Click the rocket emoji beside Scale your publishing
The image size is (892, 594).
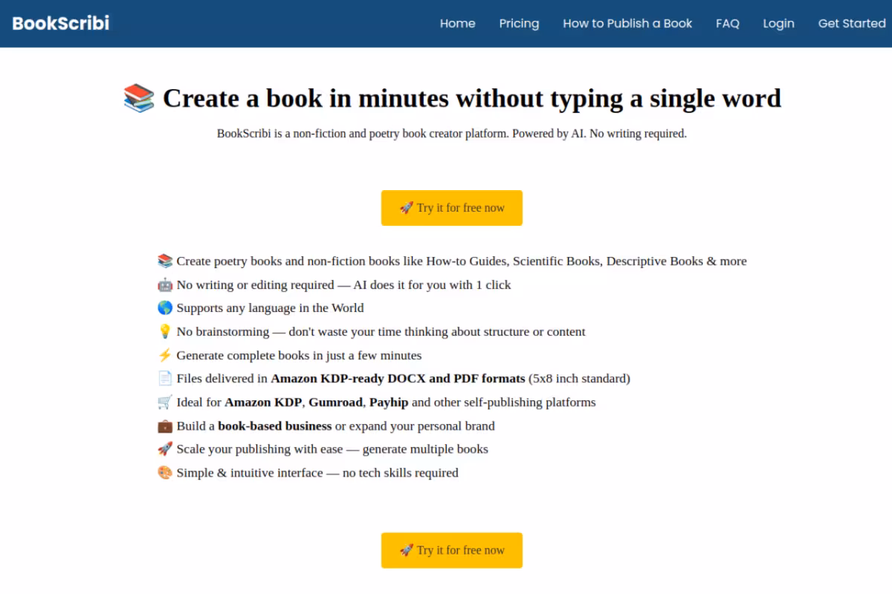(x=165, y=448)
